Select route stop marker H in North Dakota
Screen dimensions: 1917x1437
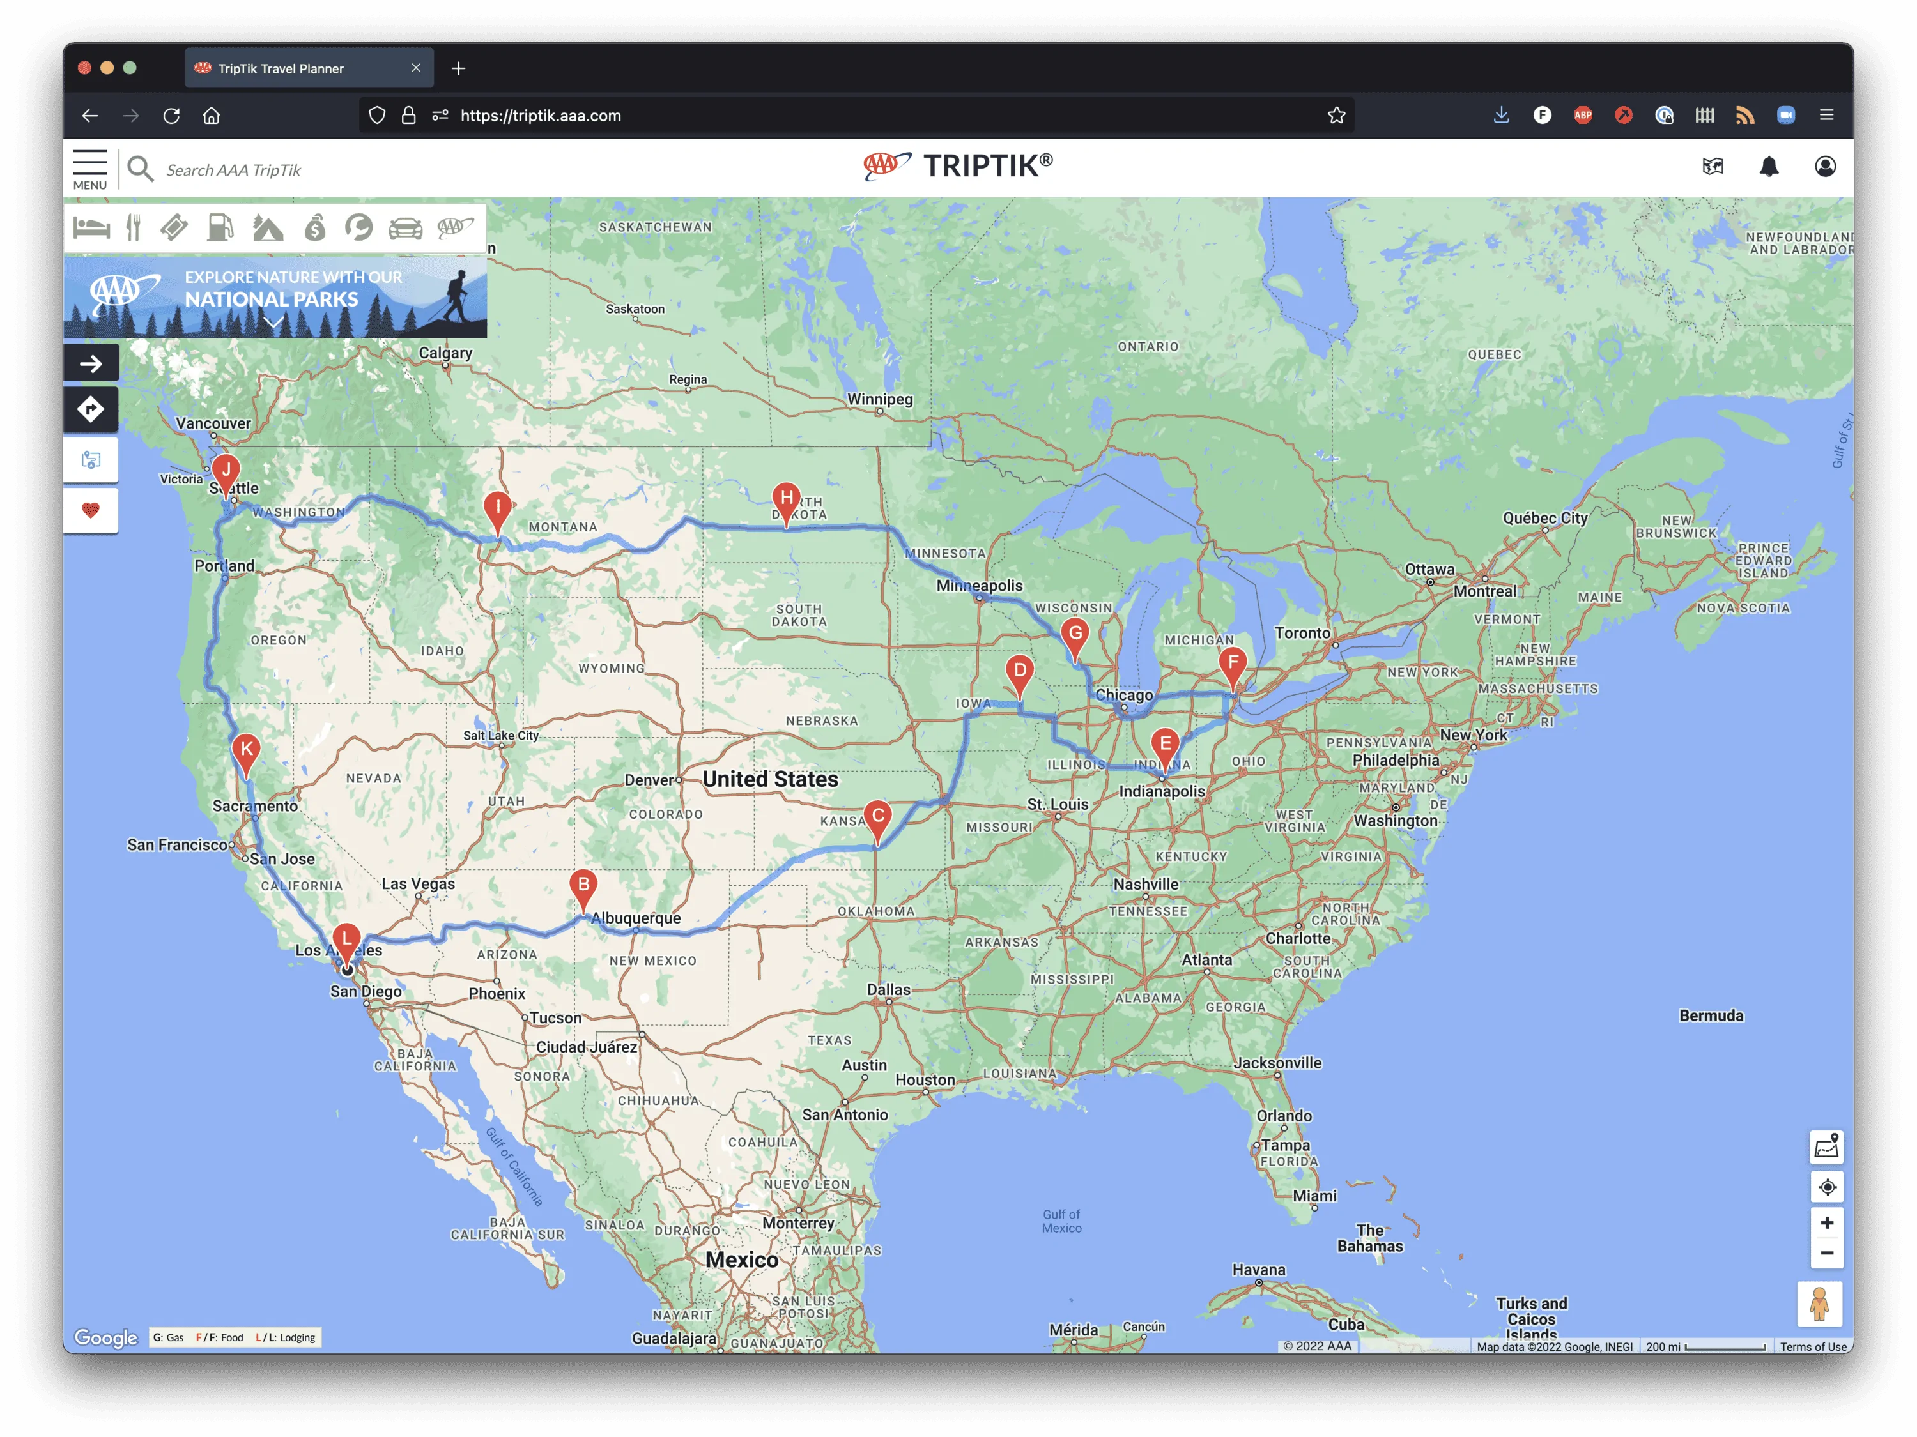[x=786, y=504]
